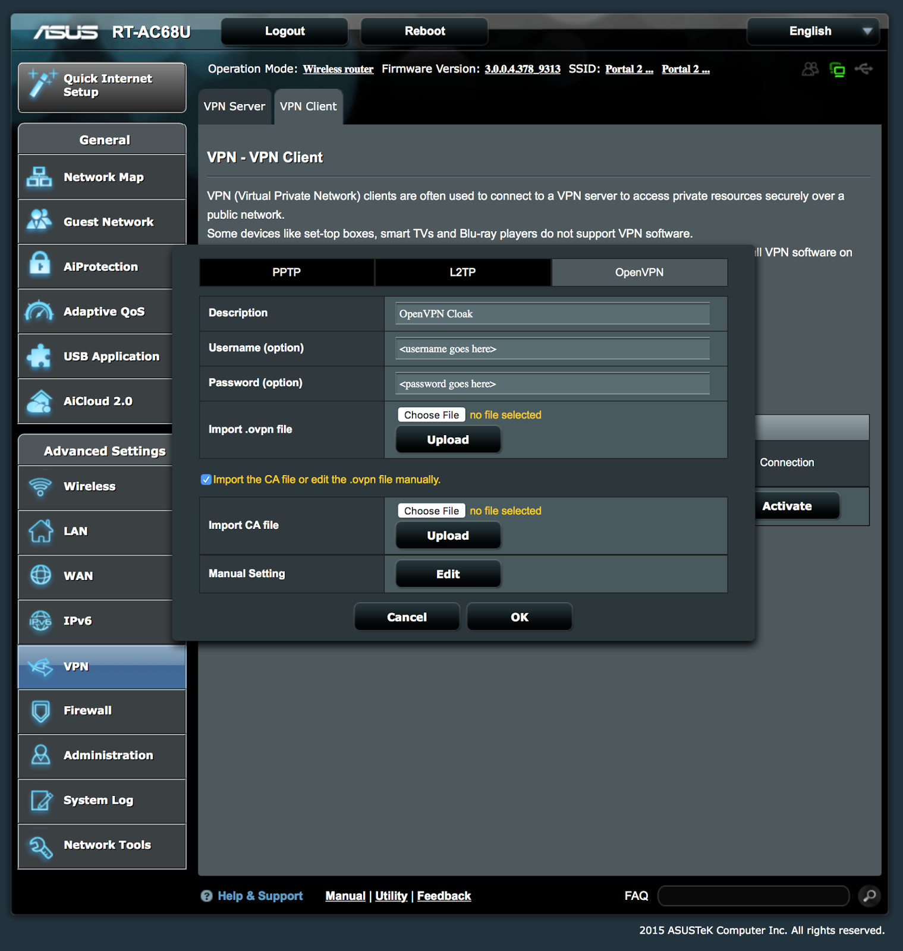903x951 pixels.
Task: Click the Administration user icon
Action: click(40, 755)
